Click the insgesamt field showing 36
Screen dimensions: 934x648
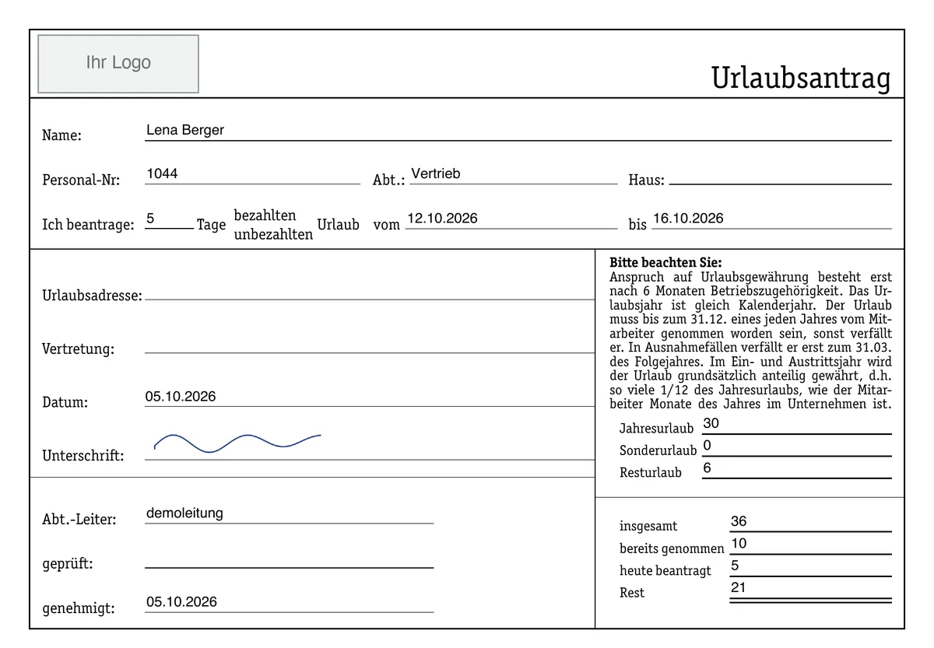coord(811,522)
